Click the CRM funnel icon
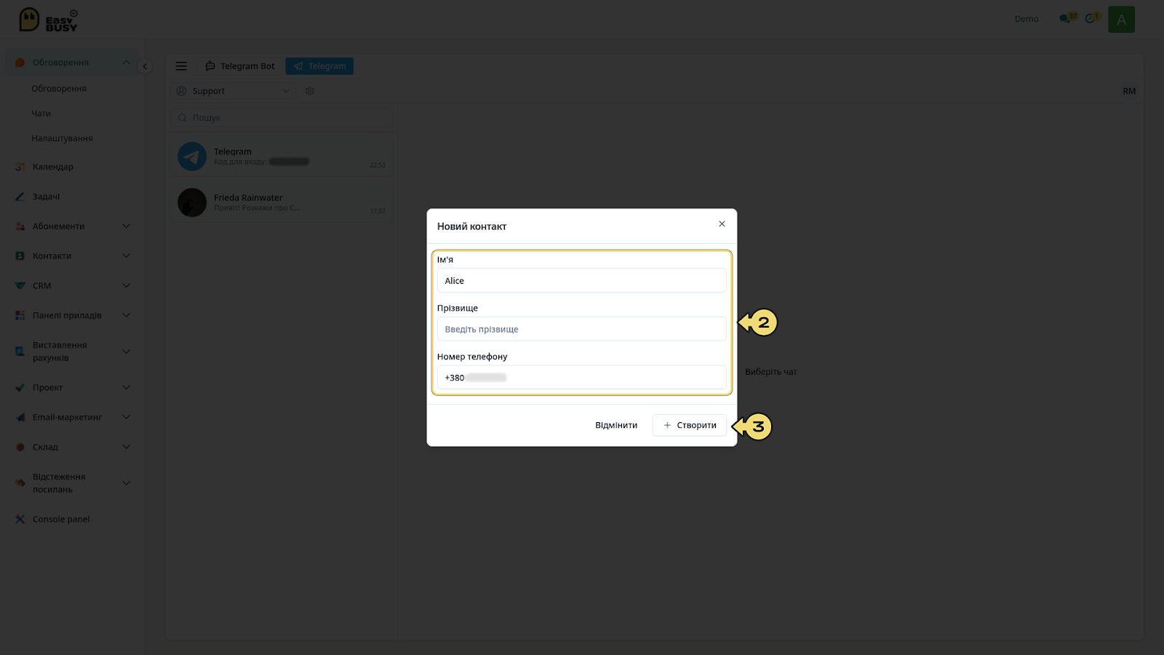 coord(20,286)
